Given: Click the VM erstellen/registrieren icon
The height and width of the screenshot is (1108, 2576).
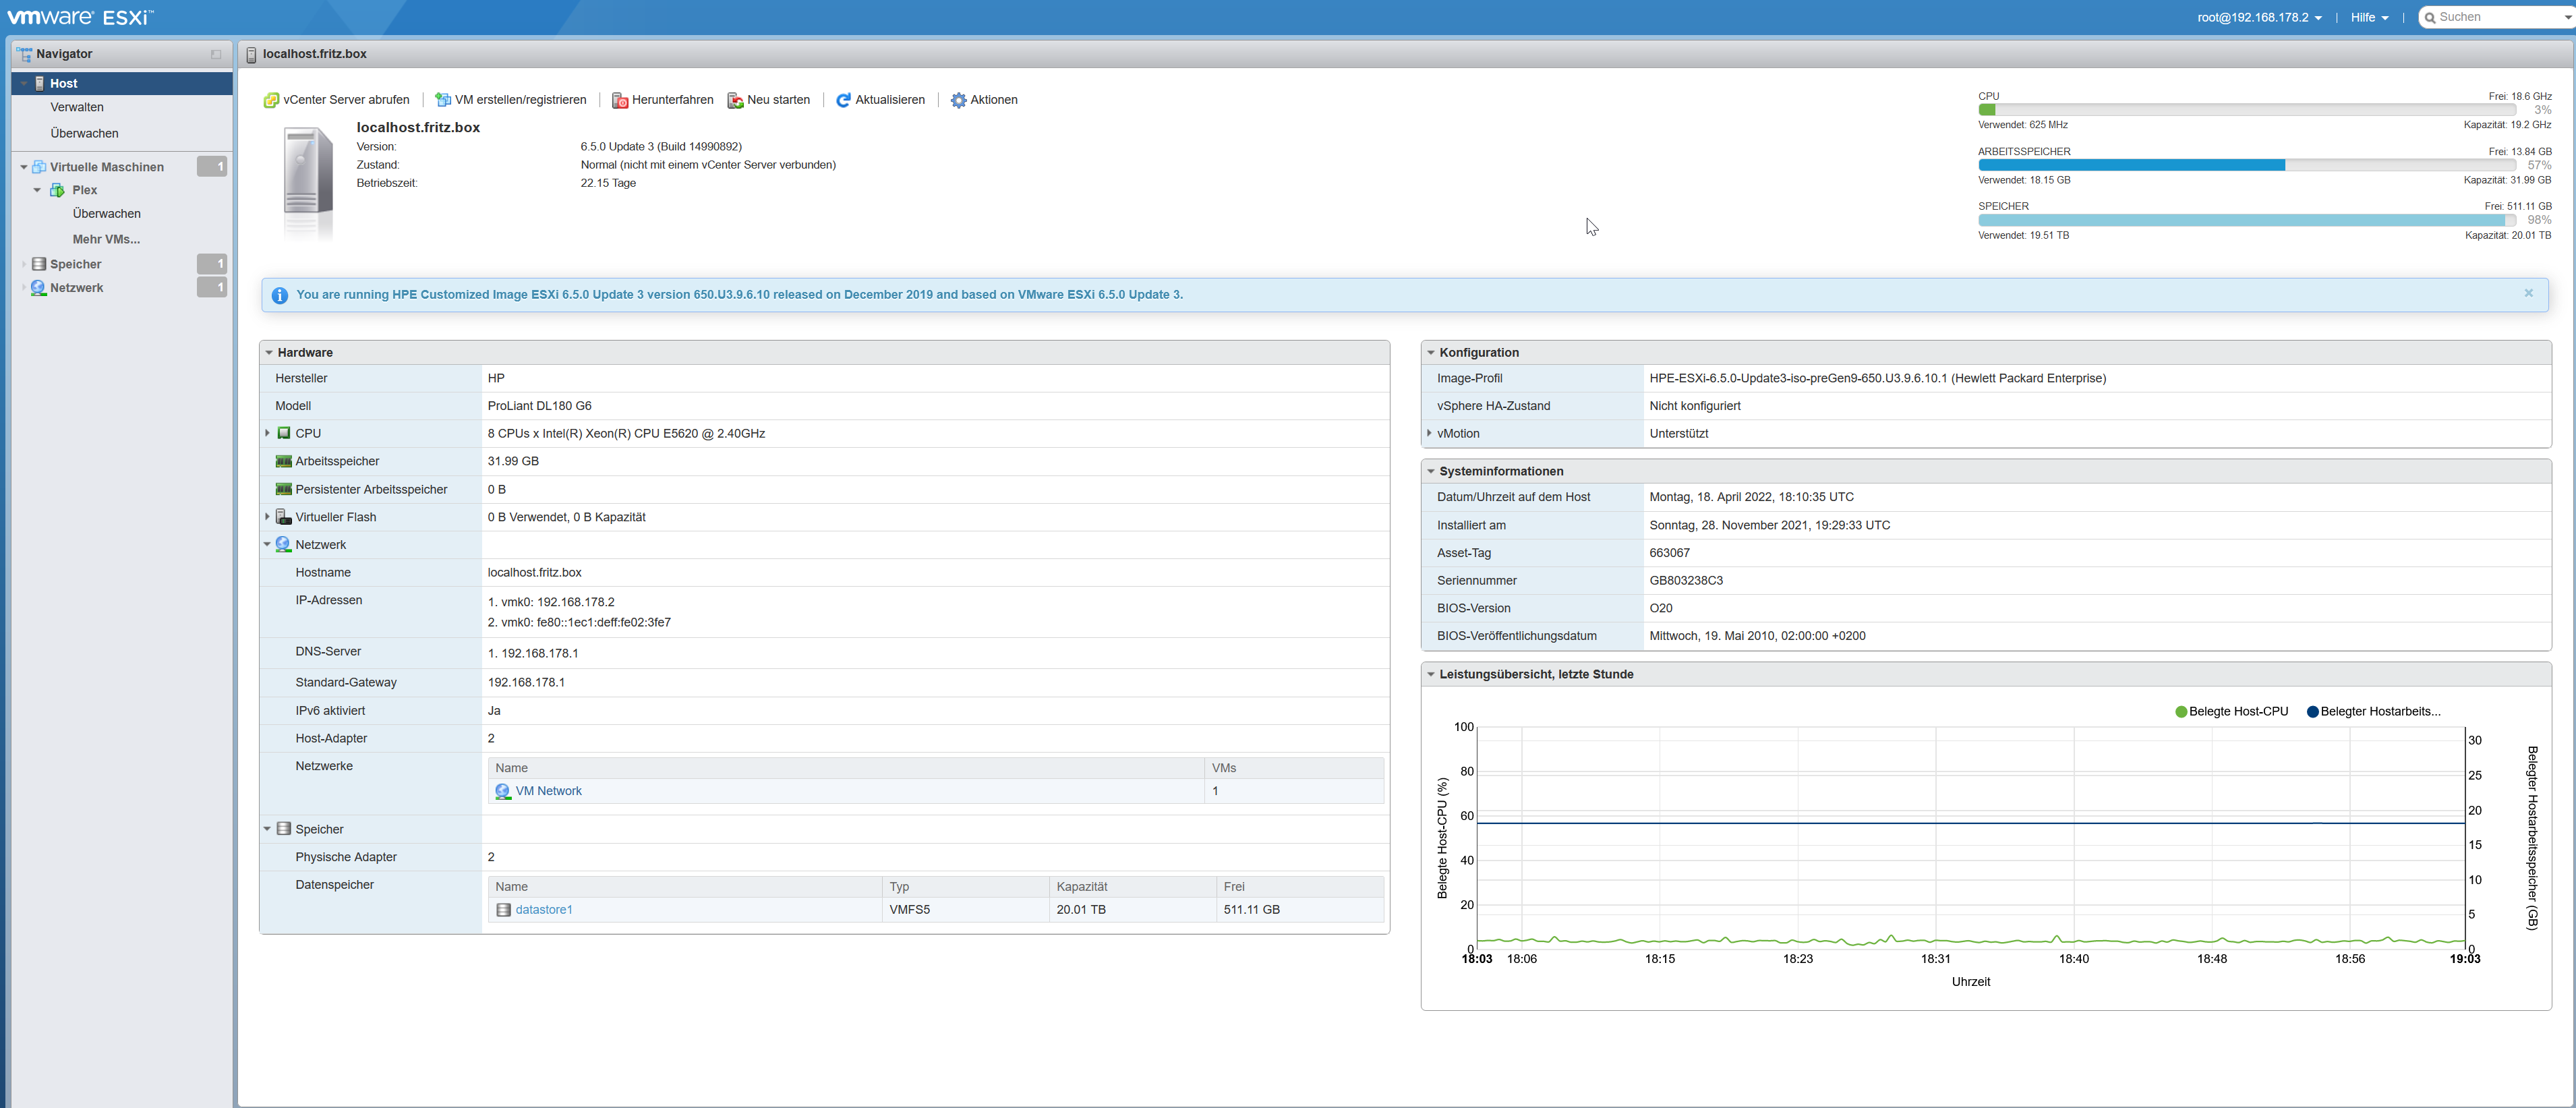Looking at the screenshot, I should pos(443,100).
